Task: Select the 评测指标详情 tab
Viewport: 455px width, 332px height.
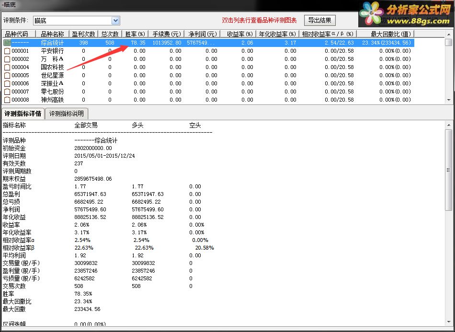Action: (23, 114)
